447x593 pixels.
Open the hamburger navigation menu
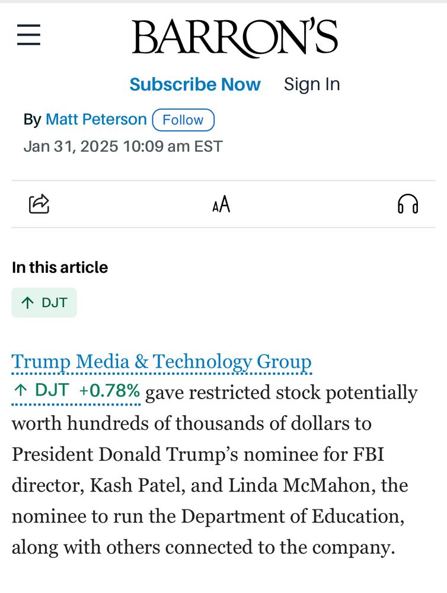[28, 35]
